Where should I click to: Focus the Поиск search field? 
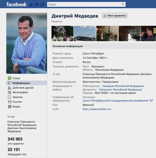point(86,4)
